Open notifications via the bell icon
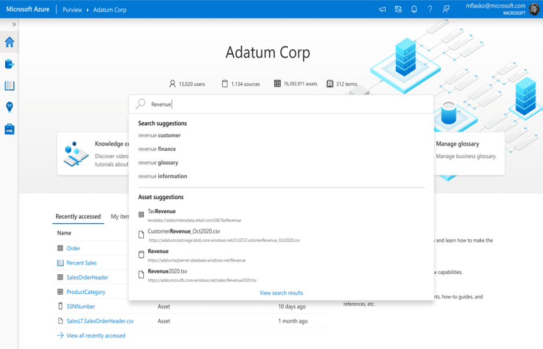 pyautogui.click(x=414, y=9)
